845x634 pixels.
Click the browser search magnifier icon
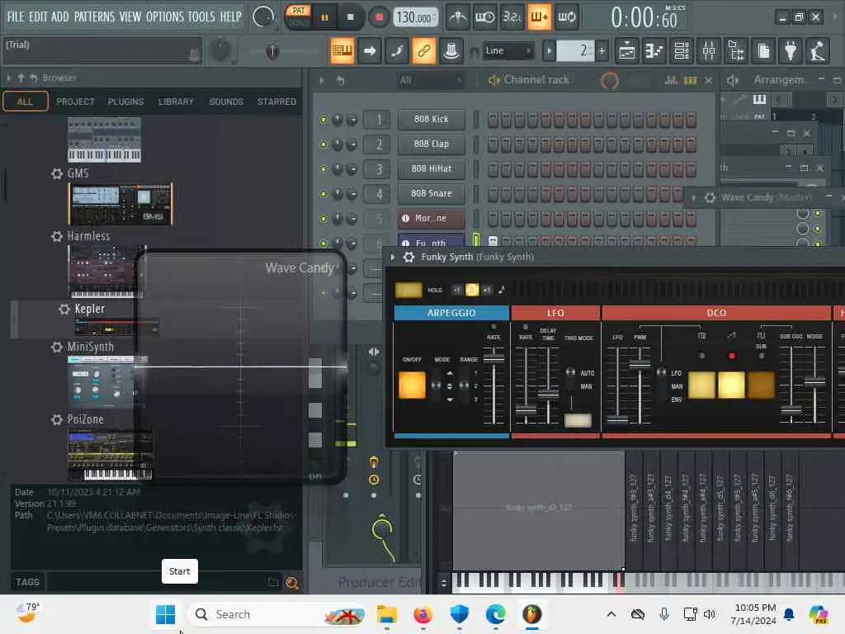coord(292,583)
